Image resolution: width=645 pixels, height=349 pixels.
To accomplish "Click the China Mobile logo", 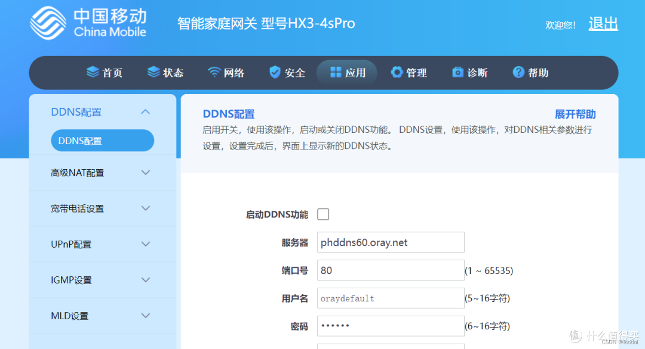I will [88, 23].
